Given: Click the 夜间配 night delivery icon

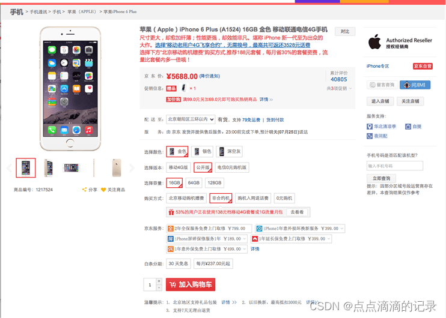Looking at the screenshot, I should click(x=370, y=136).
